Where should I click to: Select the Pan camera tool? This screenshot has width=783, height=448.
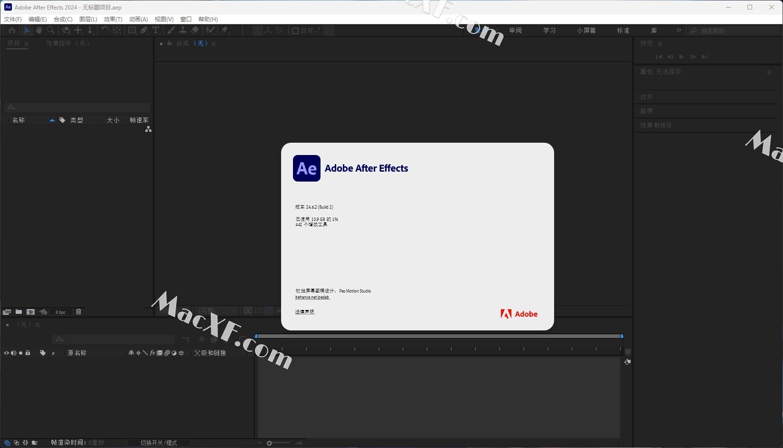pos(78,30)
